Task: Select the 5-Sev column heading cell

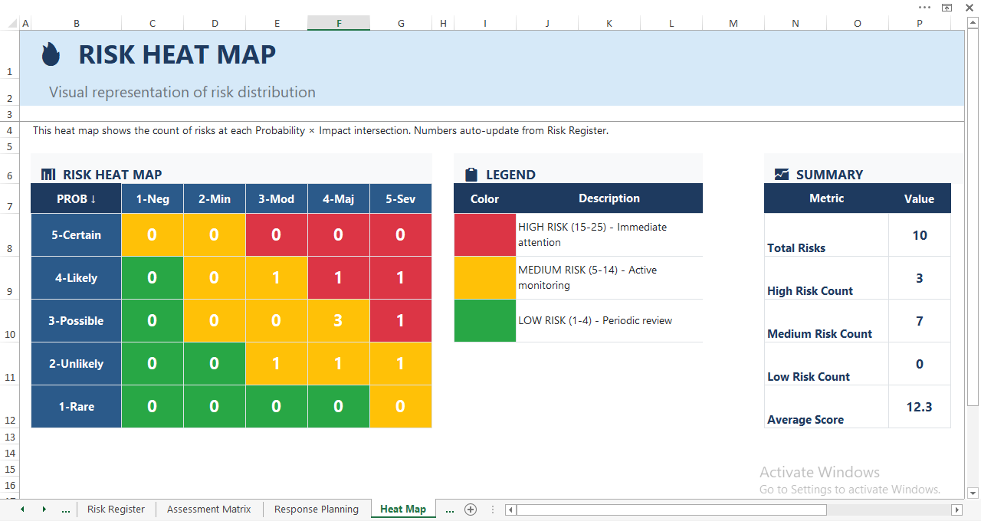Action: (x=401, y=199)
